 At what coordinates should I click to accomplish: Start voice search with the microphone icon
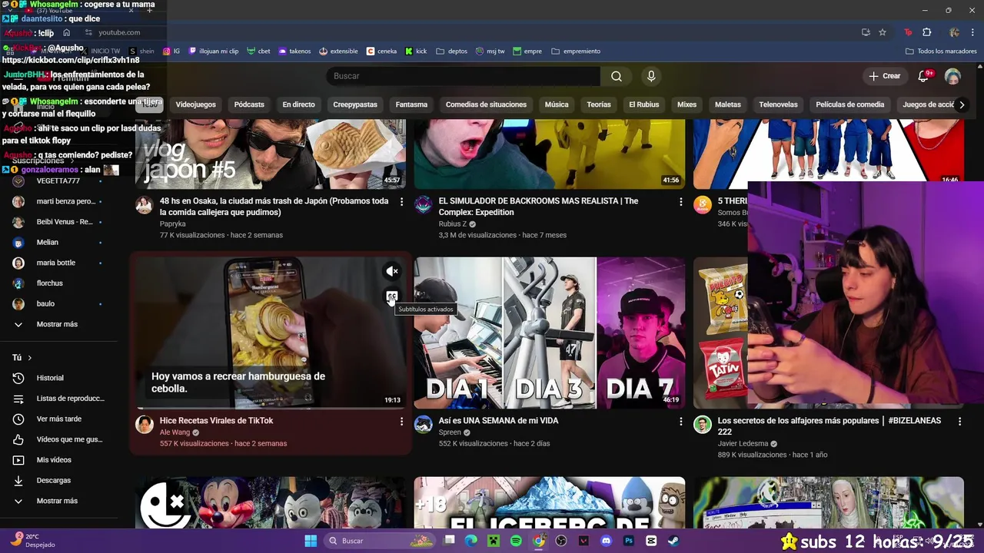point(651,76)
